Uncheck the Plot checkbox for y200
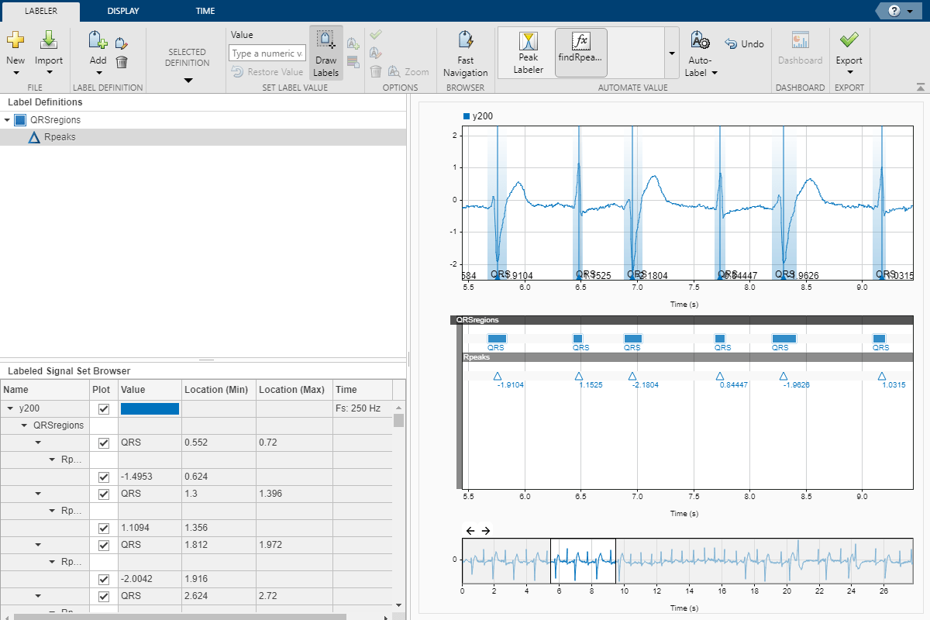The height and width of the screenshot is (620, 930). 104,409
